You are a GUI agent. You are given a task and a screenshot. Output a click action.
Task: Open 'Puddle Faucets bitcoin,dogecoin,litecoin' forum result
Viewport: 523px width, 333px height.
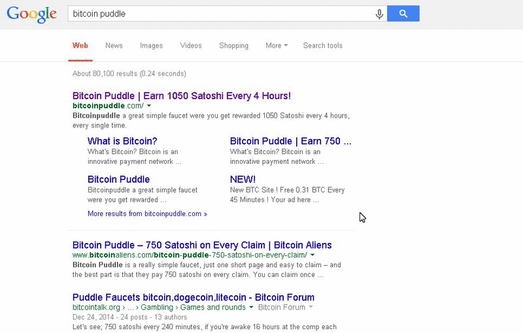click(x=193, y=297)
